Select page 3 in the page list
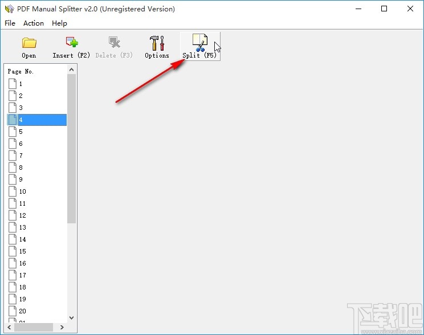This screenshot has width=424, height=335. click(37, 108)
